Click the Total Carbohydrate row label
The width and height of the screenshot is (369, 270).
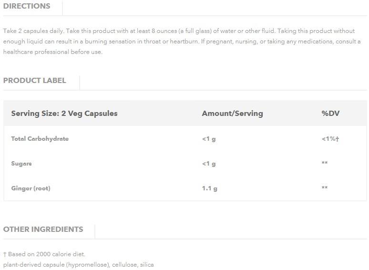click(x=40, y=139)
